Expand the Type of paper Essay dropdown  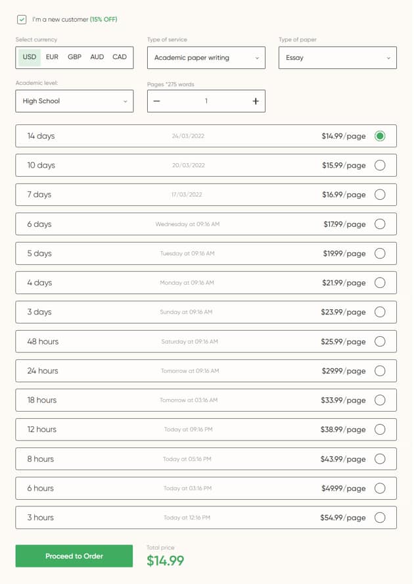(x=338, y=58)
